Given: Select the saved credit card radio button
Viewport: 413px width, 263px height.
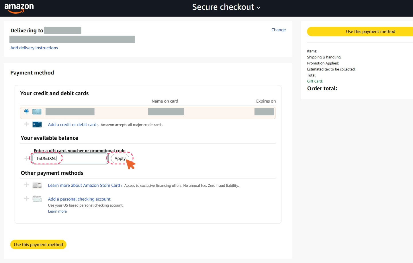Looking at the screenshot, I should [x=26, y=111].
